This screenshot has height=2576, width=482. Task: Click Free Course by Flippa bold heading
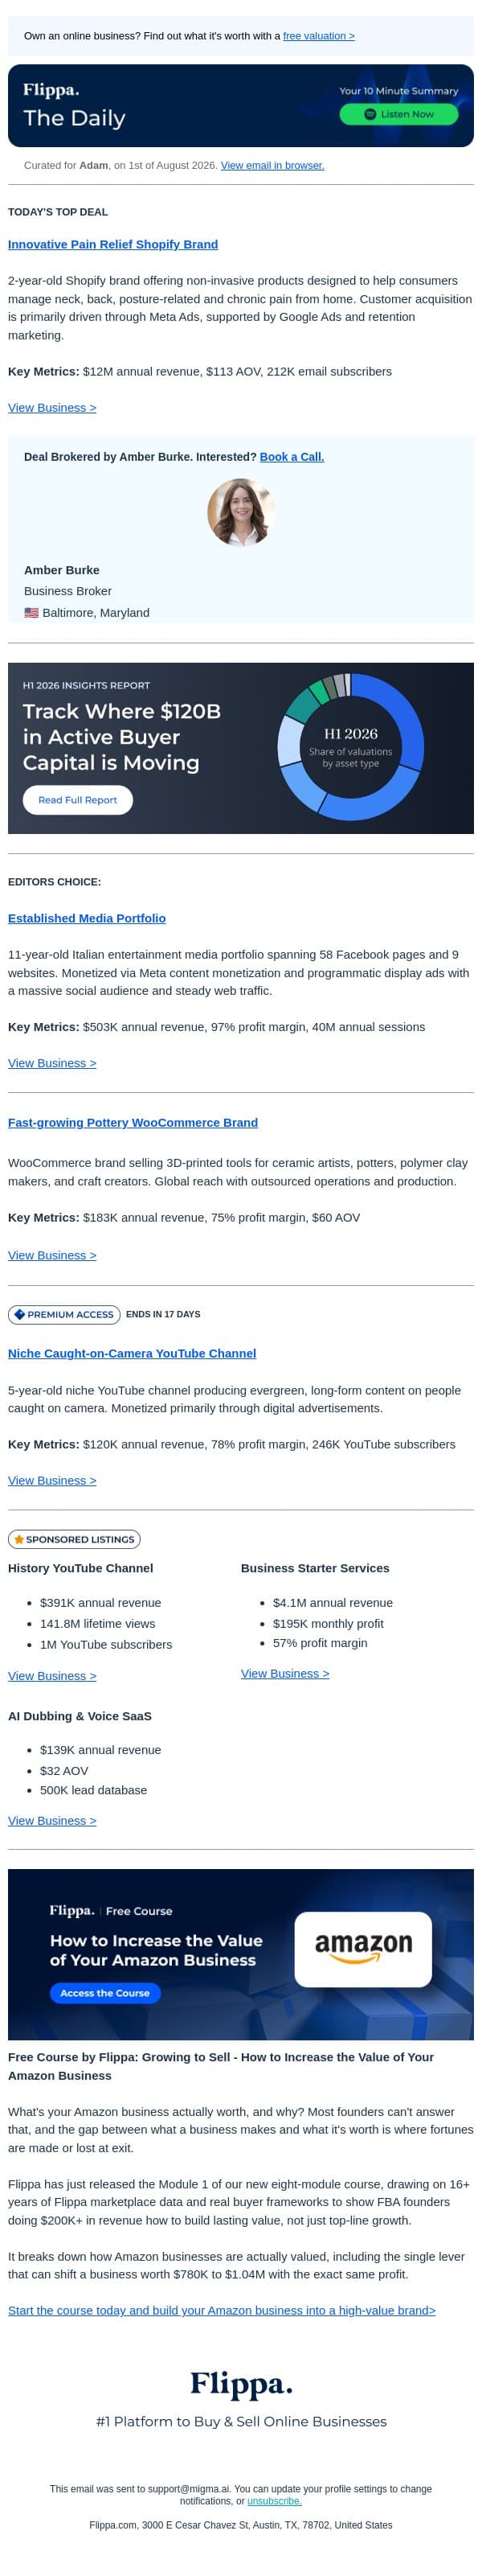tap(221, 2066)
